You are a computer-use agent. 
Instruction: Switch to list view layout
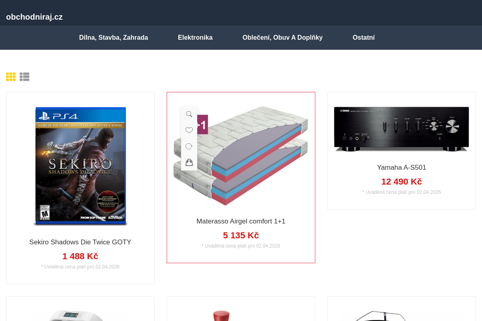(25, 77)
